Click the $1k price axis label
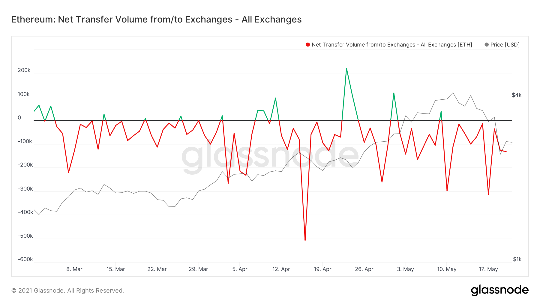540x304 pixels. [x=517, y=259]
